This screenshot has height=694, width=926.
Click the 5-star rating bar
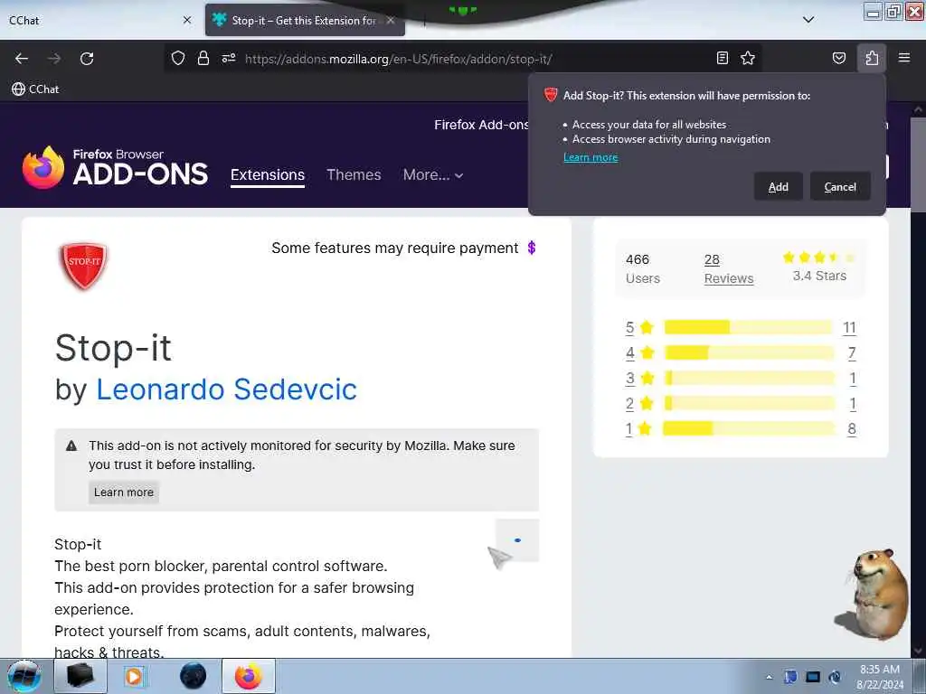click(x=748, y=327)
